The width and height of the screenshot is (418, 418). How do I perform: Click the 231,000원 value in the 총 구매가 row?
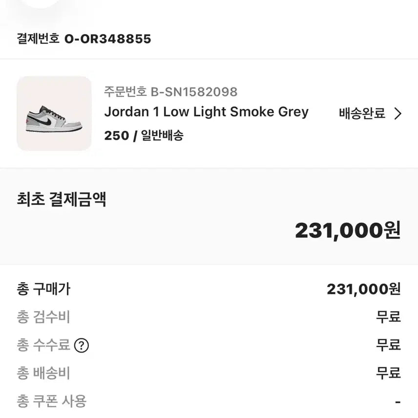pyautogui.click(x=363, y=289)
